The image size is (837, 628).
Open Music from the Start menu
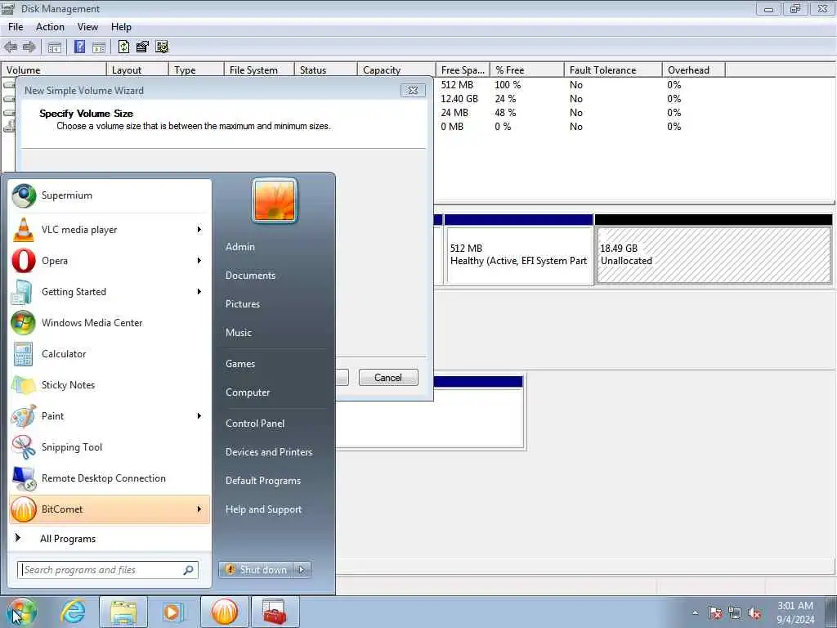coord(239,333)
